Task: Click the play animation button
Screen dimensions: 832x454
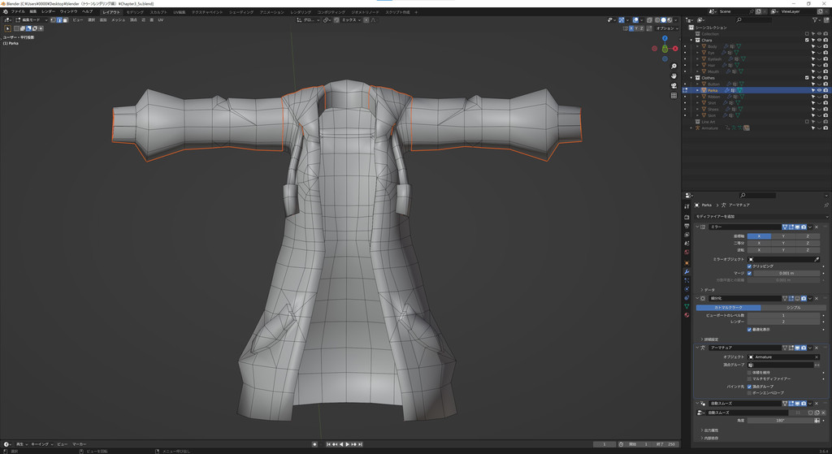Action: click(x=347, y=444)
